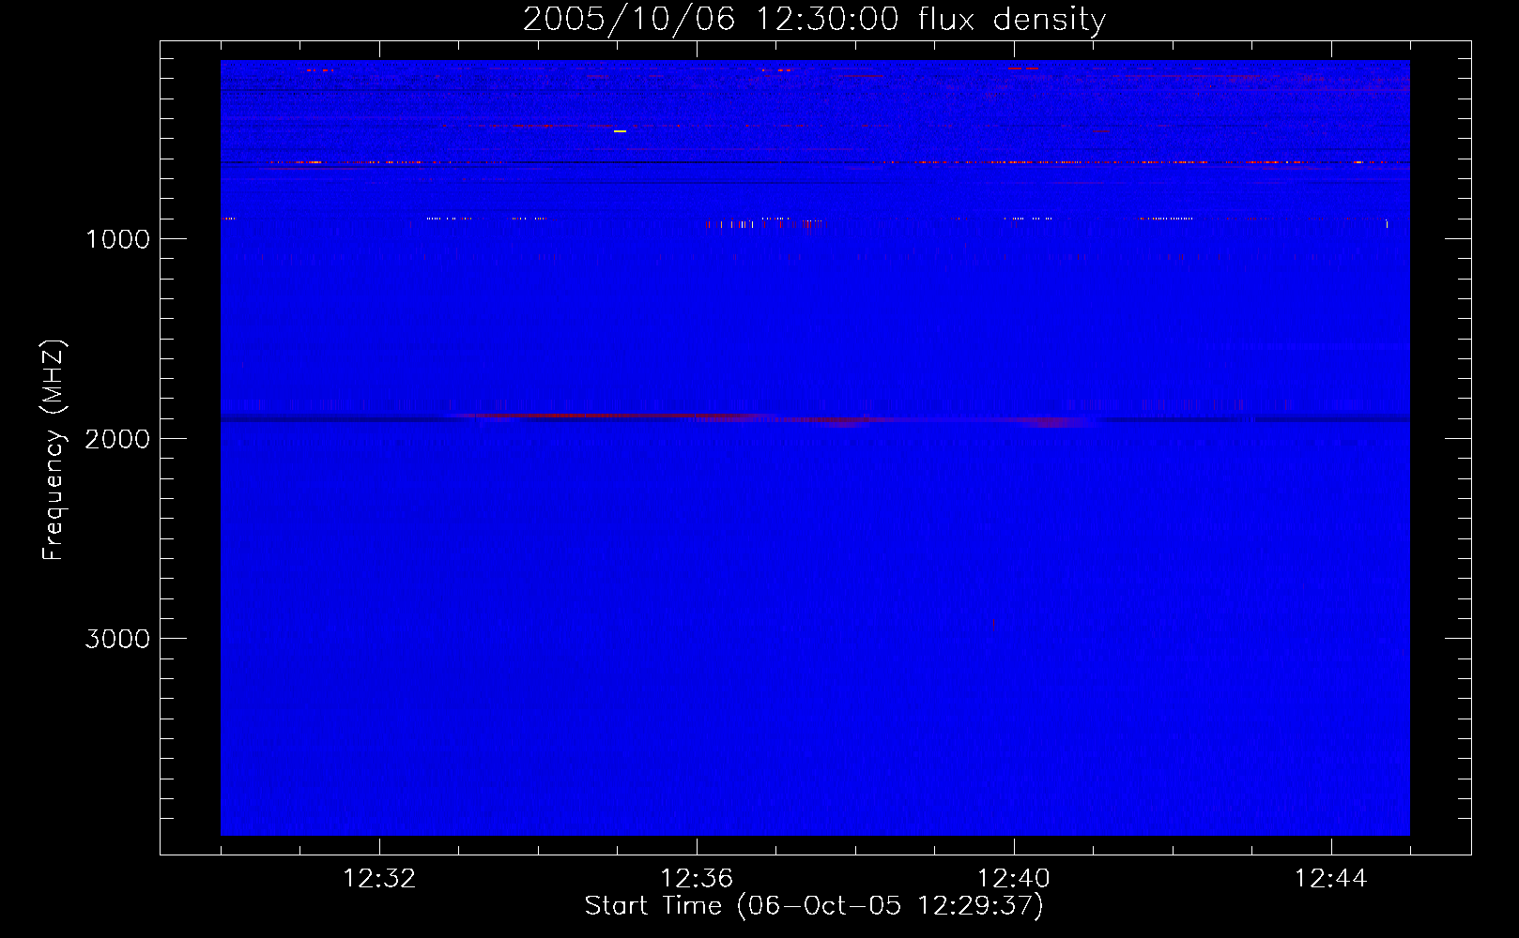Click the 'Frequency (MHZ)' y-axis label

tap(54, 450)
